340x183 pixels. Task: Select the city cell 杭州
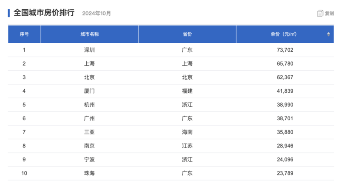(x=89, y=105)
